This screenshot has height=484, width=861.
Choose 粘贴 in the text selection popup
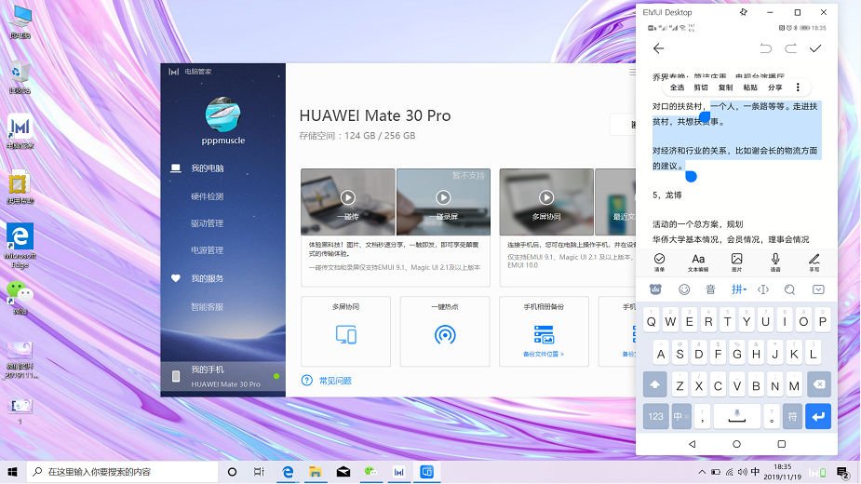750,87
